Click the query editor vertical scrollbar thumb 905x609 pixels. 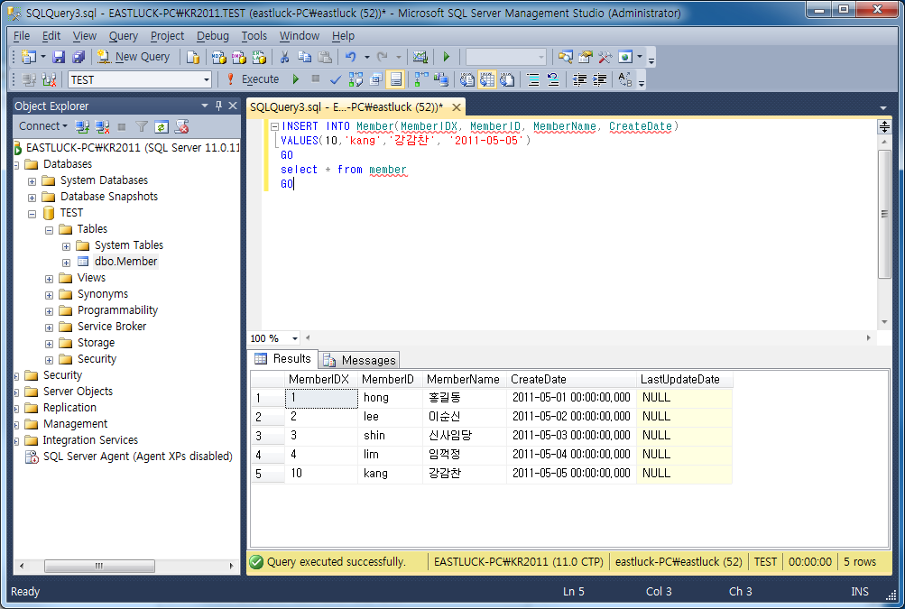pos(883,214)
